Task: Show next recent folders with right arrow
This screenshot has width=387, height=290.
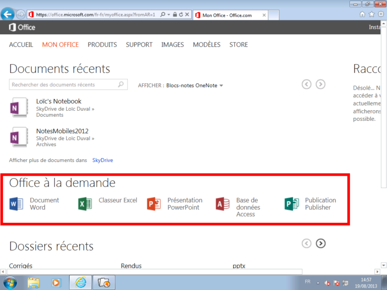Action: click(320, 243)
